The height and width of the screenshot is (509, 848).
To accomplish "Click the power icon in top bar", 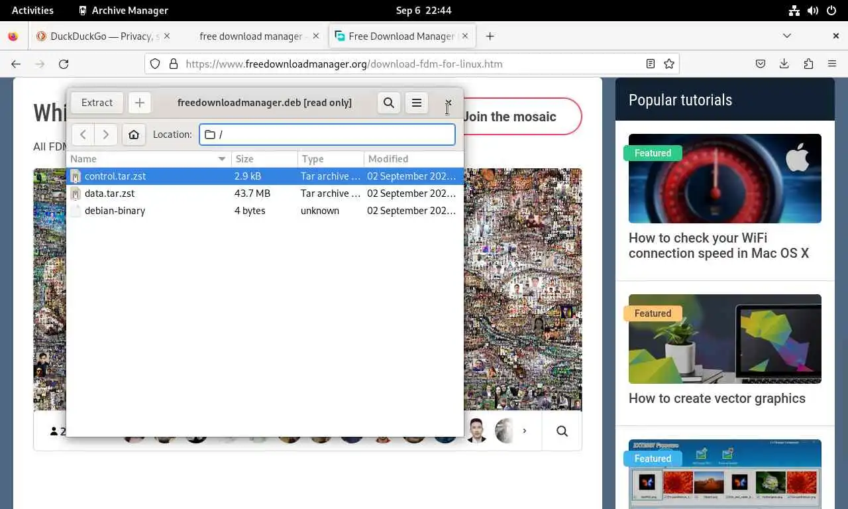I will (x=831, y=11).
